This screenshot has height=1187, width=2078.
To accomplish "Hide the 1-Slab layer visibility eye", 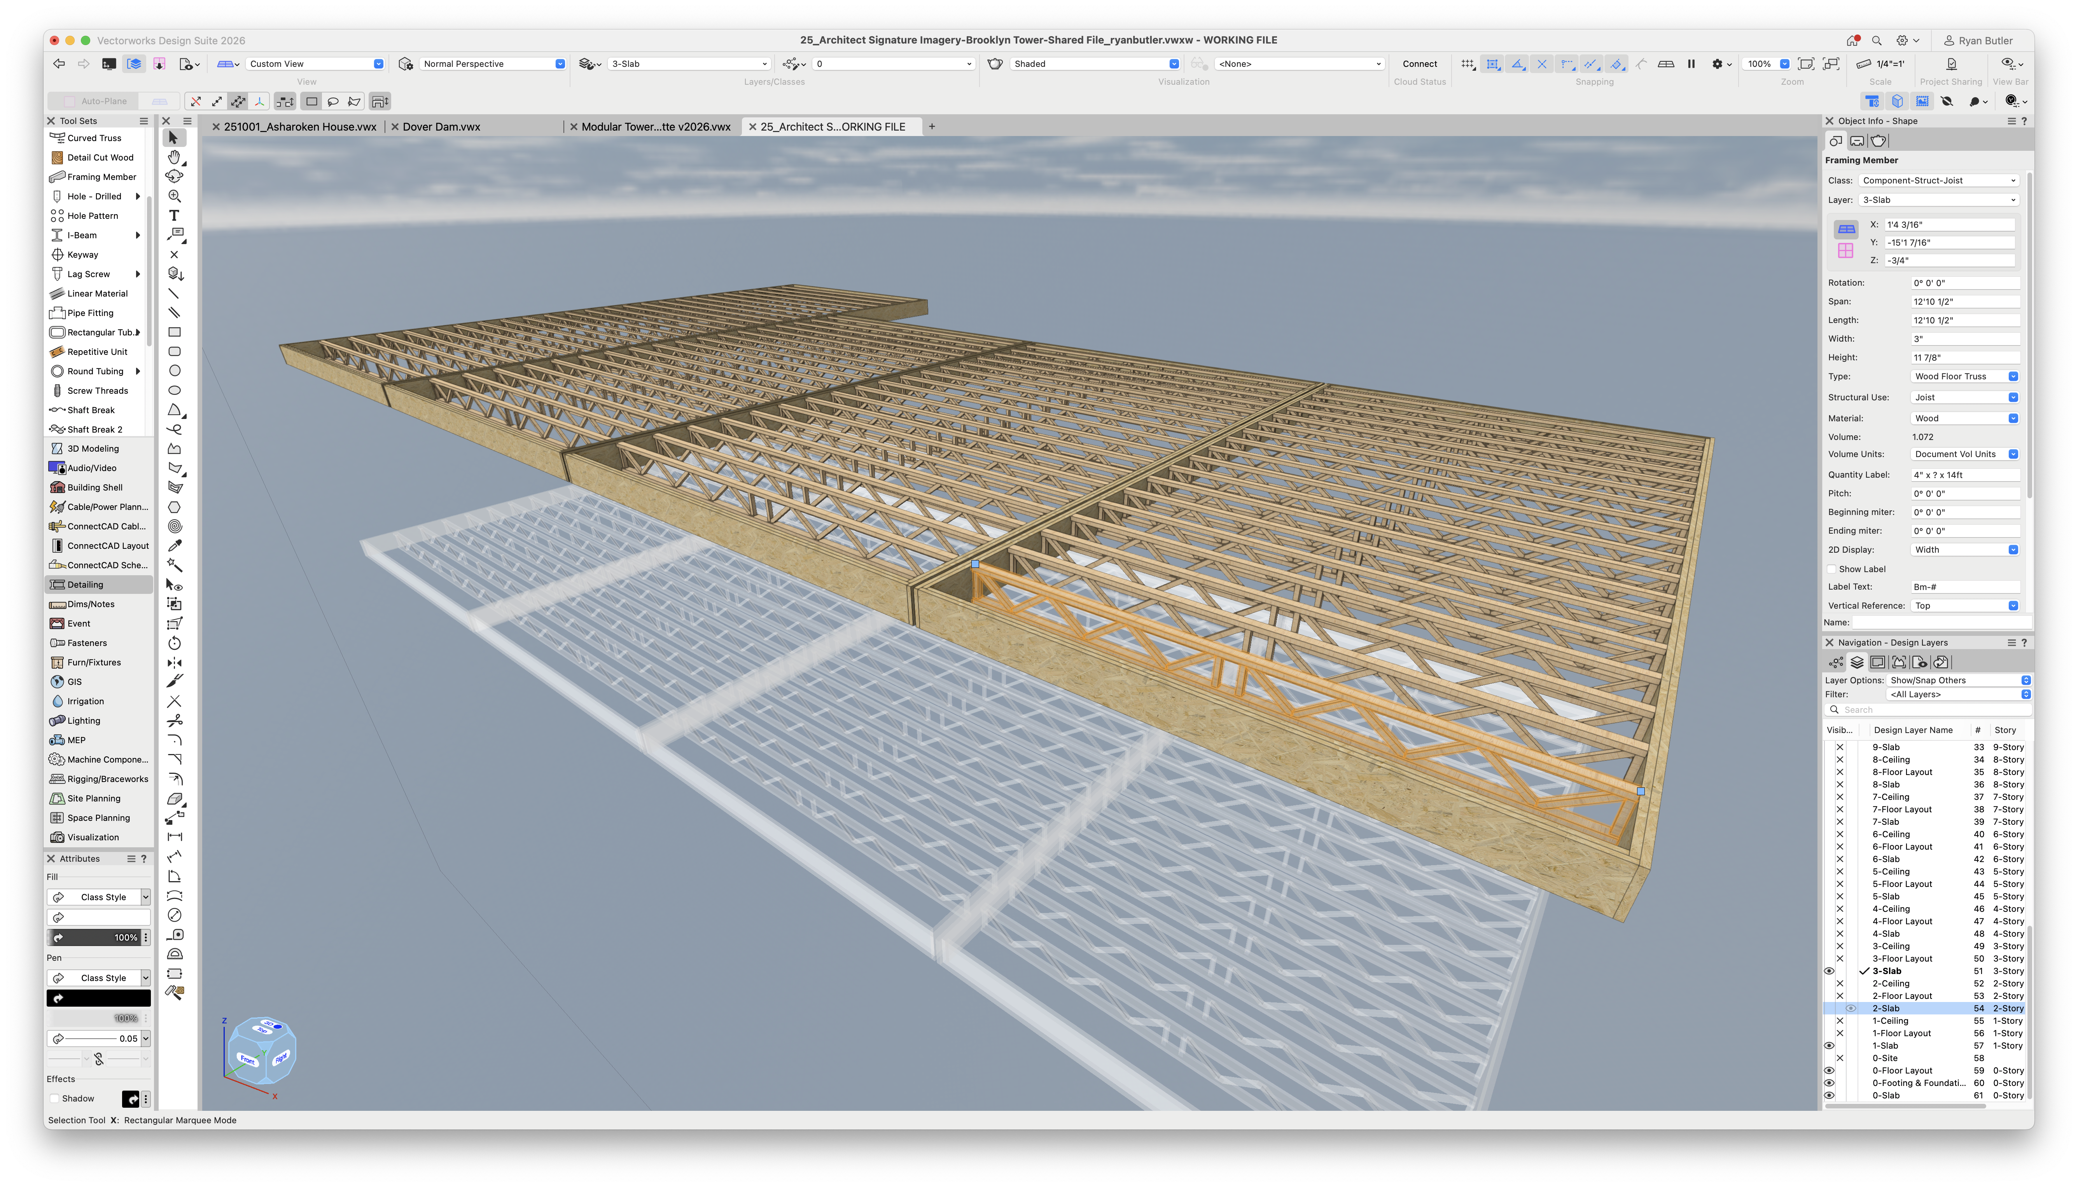I will 1828,1046.
